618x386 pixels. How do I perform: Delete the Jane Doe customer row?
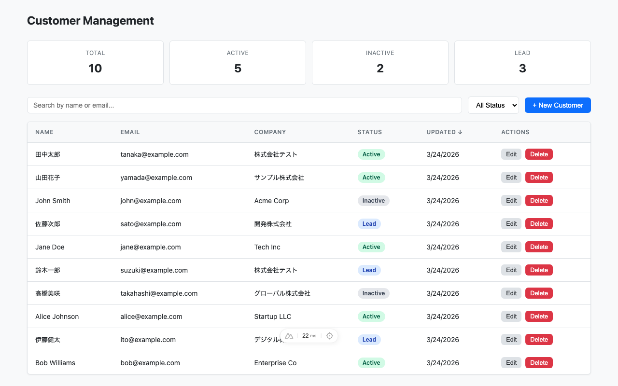539,247
